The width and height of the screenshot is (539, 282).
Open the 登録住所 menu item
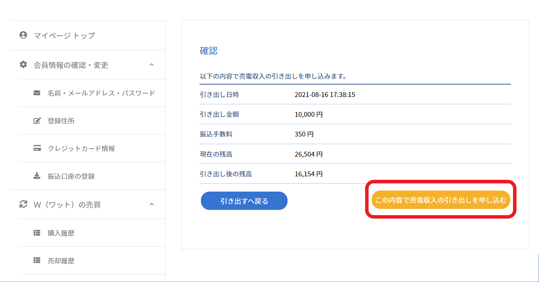point(61,121)
